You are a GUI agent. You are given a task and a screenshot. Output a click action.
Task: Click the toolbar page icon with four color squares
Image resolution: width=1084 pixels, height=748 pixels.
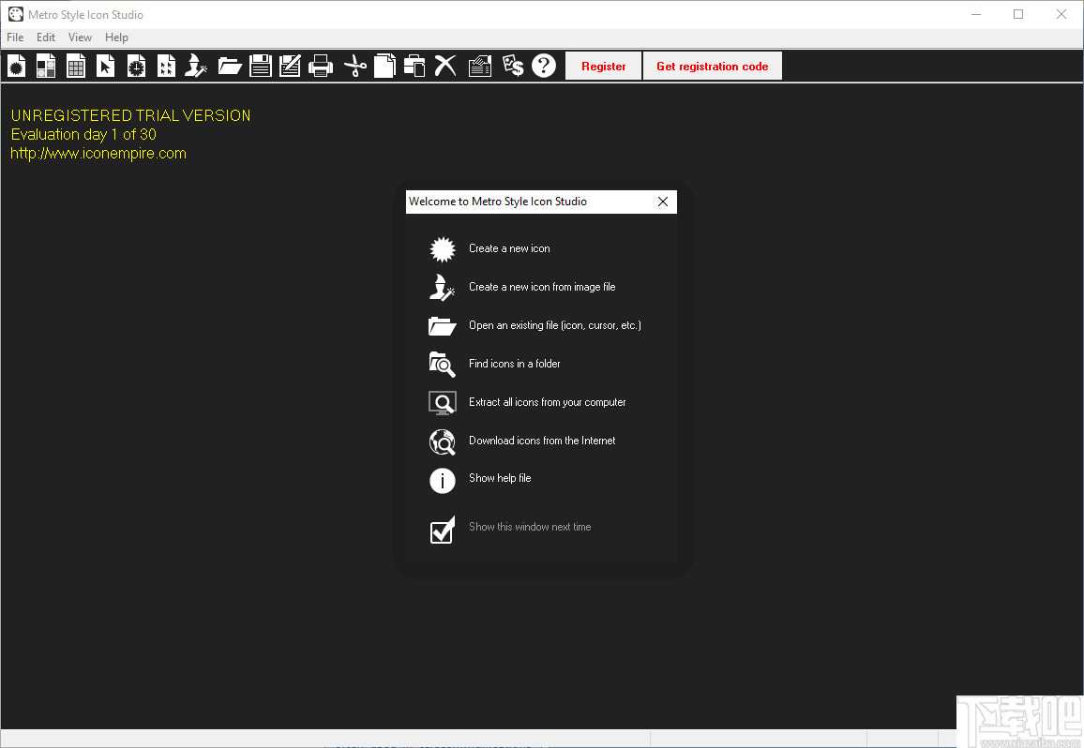[x=46, y=66]
